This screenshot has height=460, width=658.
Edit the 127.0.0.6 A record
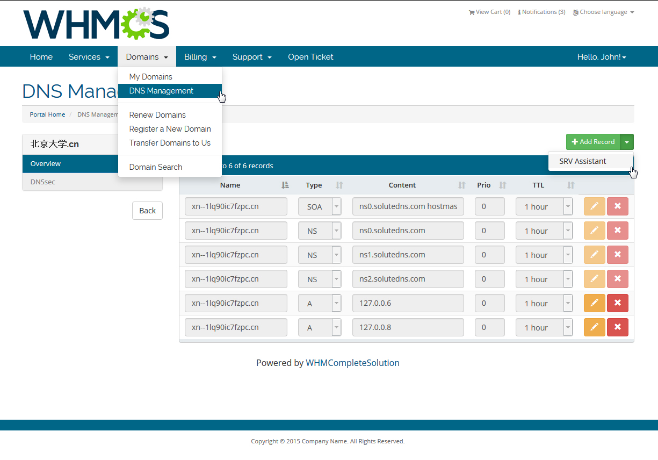click(594, 303)
